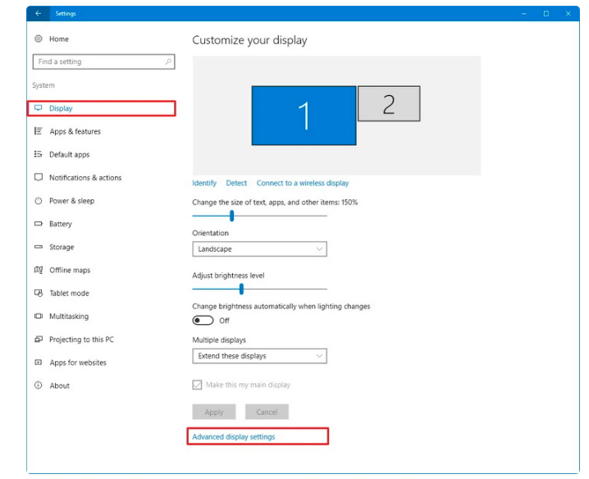Click the back arrow in title bar
This screenshot has width=589, height=479.
[39, 14]
